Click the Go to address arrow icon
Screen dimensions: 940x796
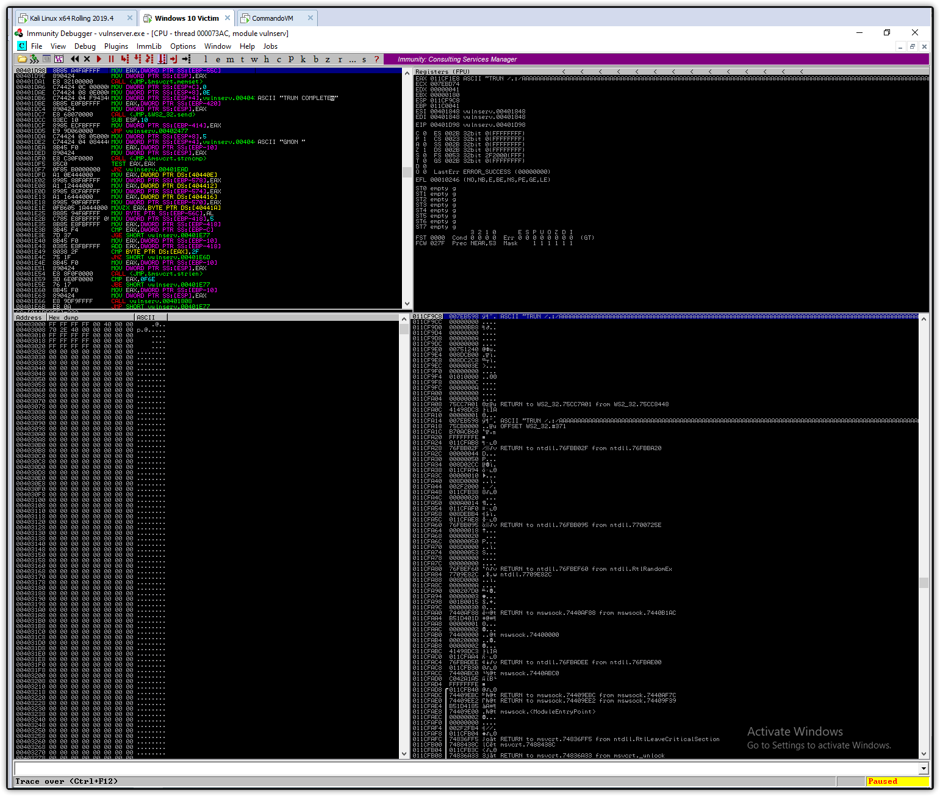click(187, 59)
